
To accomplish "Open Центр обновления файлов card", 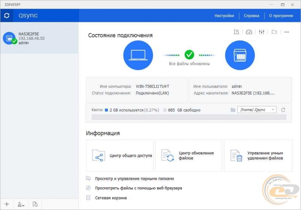I will [189, 156].
